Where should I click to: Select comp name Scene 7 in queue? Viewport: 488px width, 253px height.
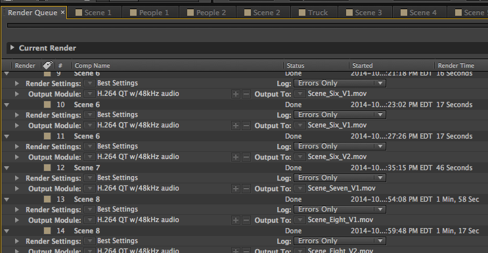[x=87, y=168]
